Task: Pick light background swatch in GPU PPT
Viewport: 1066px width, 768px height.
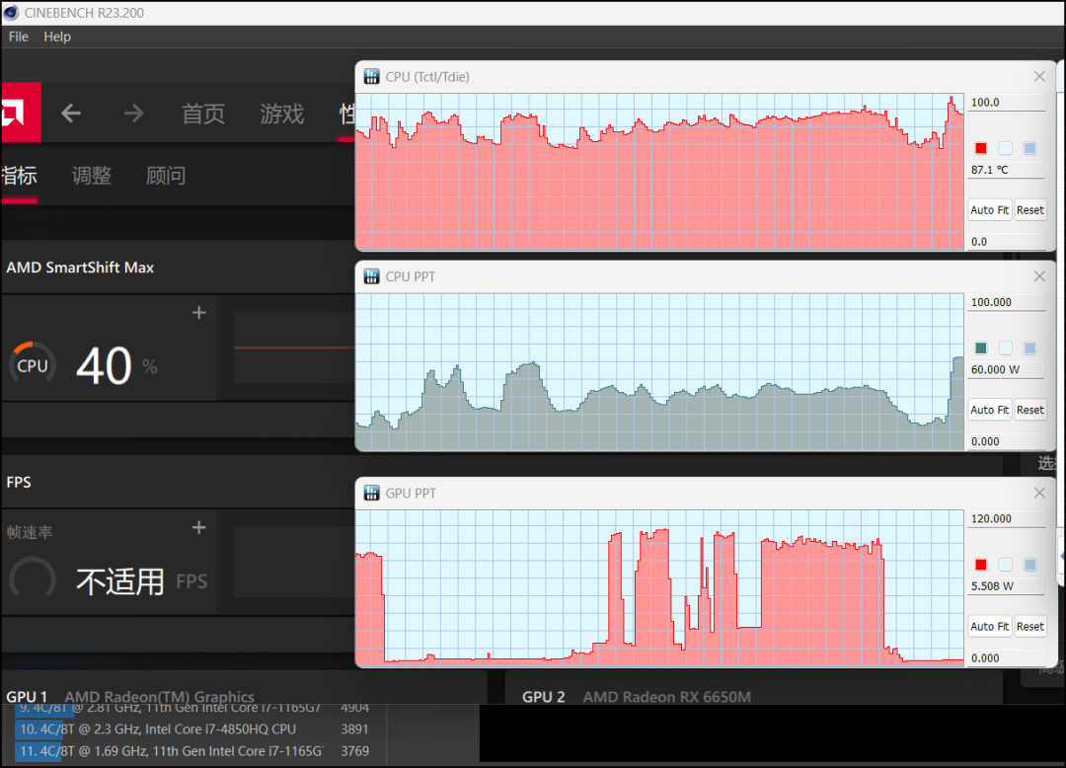Action: point(1006,564)
